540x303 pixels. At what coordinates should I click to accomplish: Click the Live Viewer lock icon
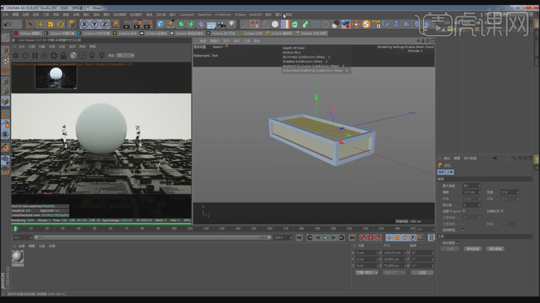[63, 56]
